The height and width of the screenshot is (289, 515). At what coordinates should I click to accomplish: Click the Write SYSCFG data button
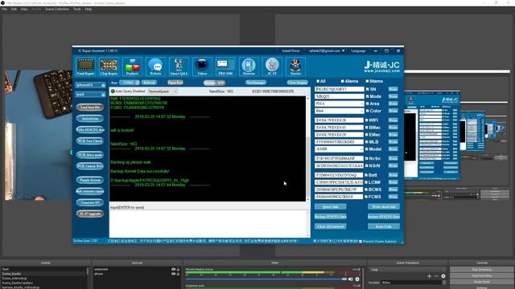click(x=90, y=130)
